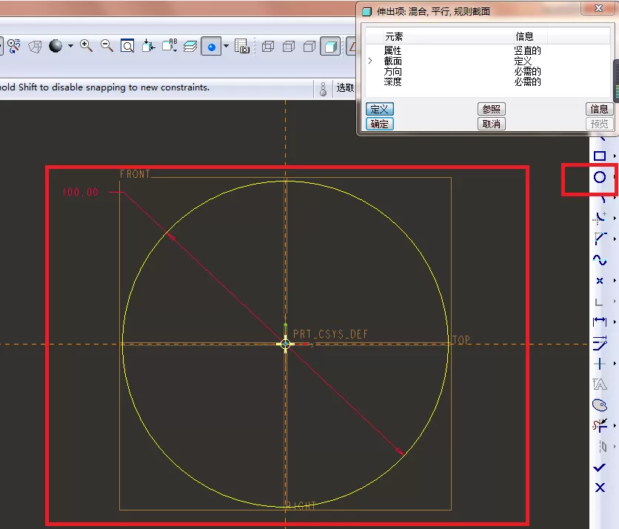Toggle shaded display mode

click(330, 47)
